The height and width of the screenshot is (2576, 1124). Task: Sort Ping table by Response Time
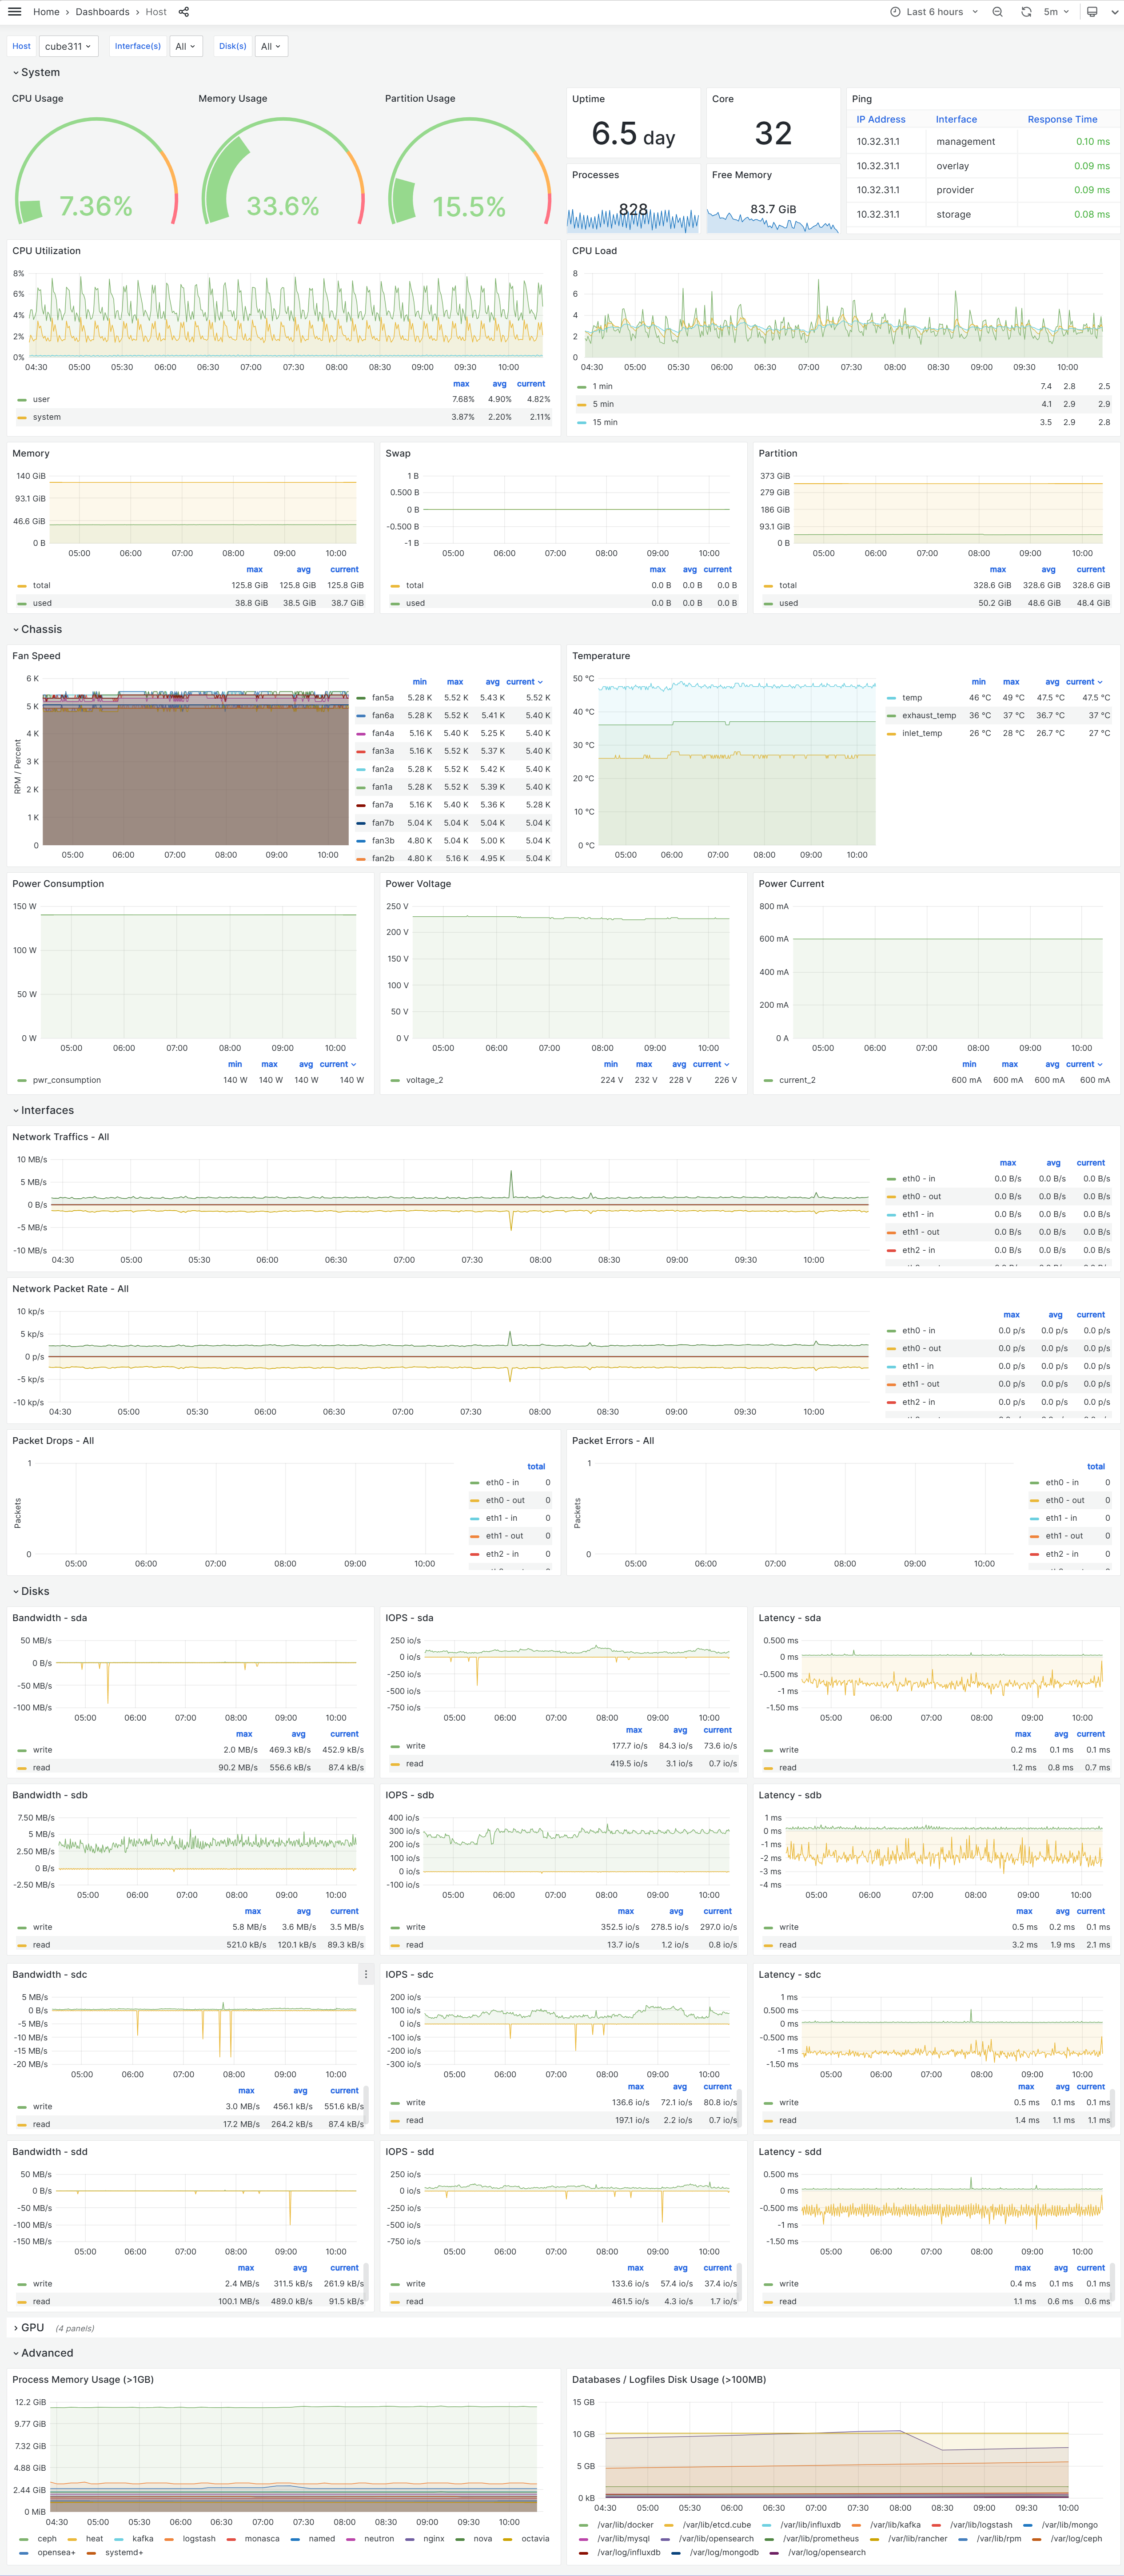coord(1062,119)
